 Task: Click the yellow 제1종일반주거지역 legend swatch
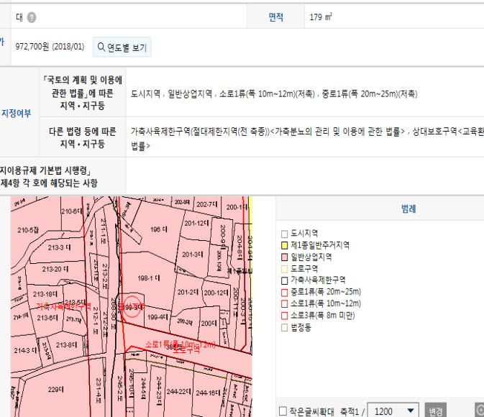tap(285, 245)
